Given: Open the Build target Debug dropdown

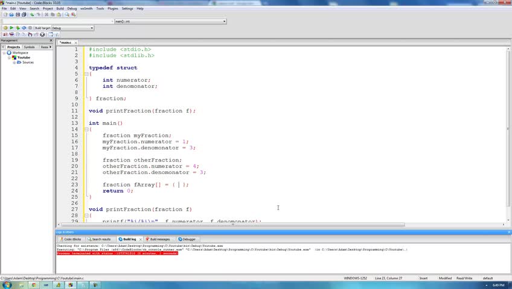Looking at the screenshot, I should [72, 28].
